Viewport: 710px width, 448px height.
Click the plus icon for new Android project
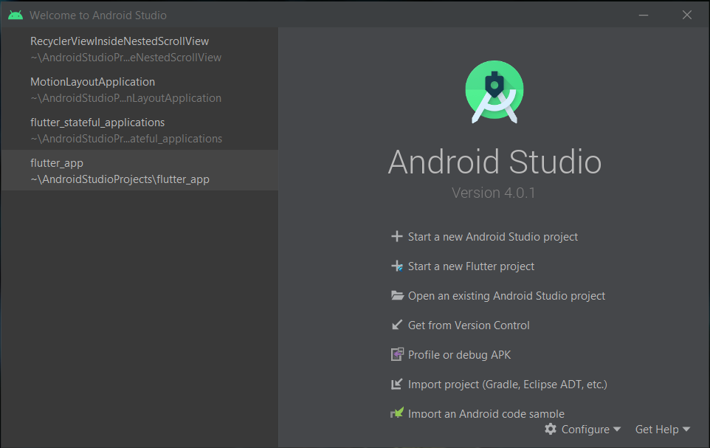point(396,236)
